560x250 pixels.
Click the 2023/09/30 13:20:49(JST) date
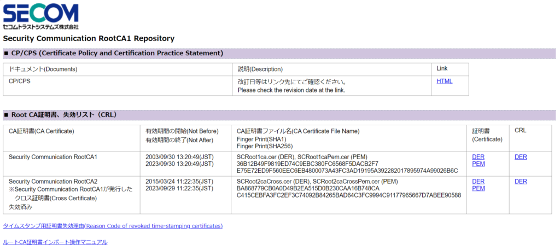[x=179, y=164]
